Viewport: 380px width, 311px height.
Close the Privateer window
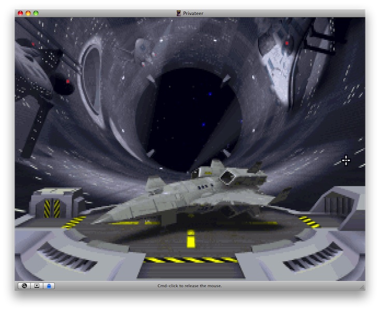click(21, 13)
